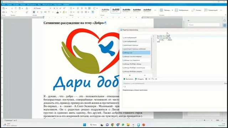Viewport: 228px width, 128px height.
Task: Open the Справка menu
Action: click(x=66, y=5)
